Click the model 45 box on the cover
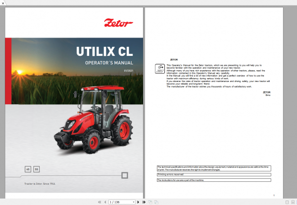The width and height of the screenshot is (297, 205). (28, 169)
